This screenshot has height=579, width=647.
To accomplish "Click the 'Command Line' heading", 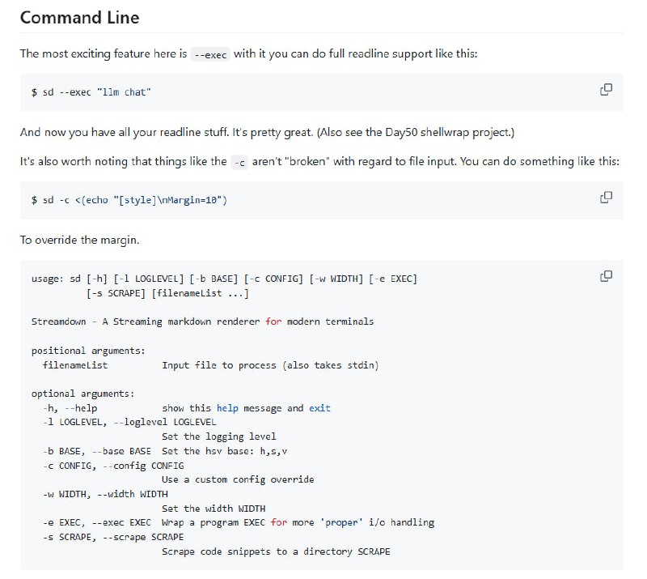I will (79, 17).
